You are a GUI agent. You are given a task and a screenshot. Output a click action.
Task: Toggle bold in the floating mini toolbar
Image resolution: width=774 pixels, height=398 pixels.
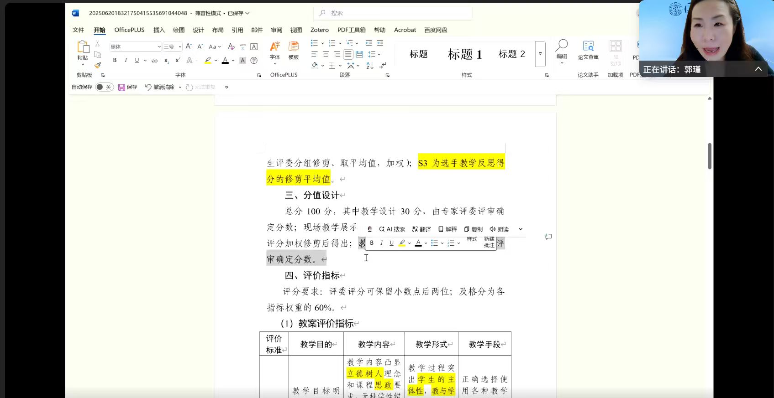click(x=372, y=243)
